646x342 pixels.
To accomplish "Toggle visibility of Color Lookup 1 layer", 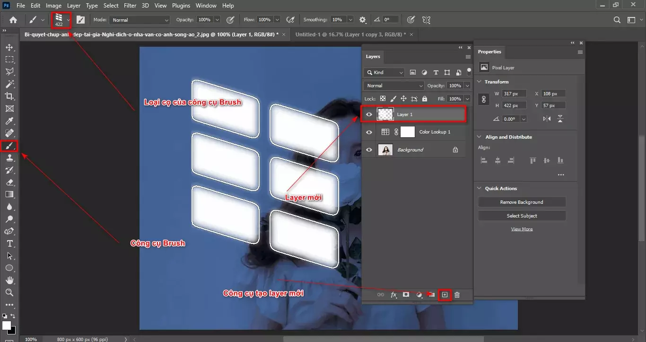I will click(369, 132).
